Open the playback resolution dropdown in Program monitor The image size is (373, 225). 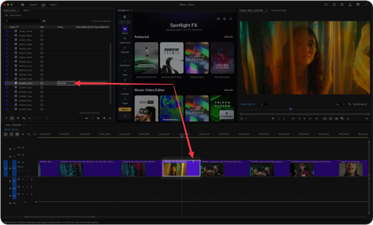point(339,104)
